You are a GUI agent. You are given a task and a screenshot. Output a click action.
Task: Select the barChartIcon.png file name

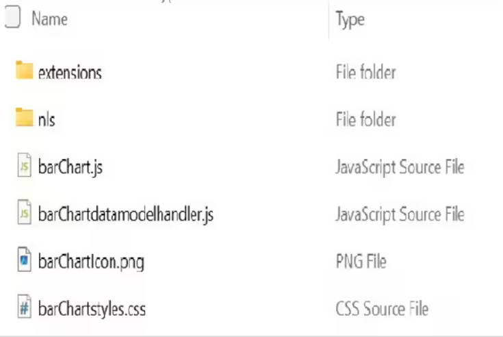(91, 262)
